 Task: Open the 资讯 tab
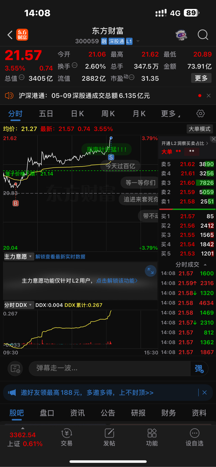click(77, 413)
